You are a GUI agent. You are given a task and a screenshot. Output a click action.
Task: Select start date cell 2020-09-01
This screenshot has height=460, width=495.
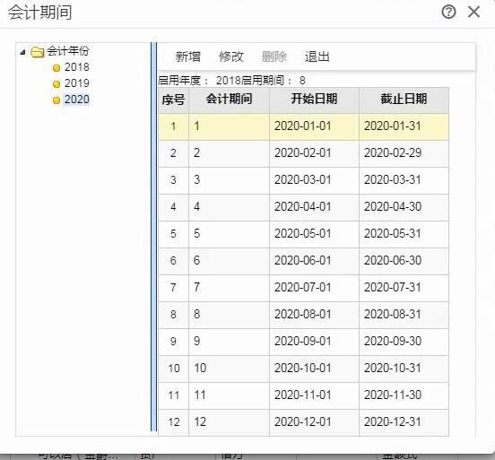coord(314,342)
